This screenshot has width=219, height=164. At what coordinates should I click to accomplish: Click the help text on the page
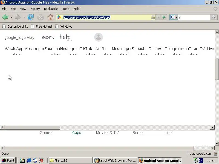coord(65,37)
